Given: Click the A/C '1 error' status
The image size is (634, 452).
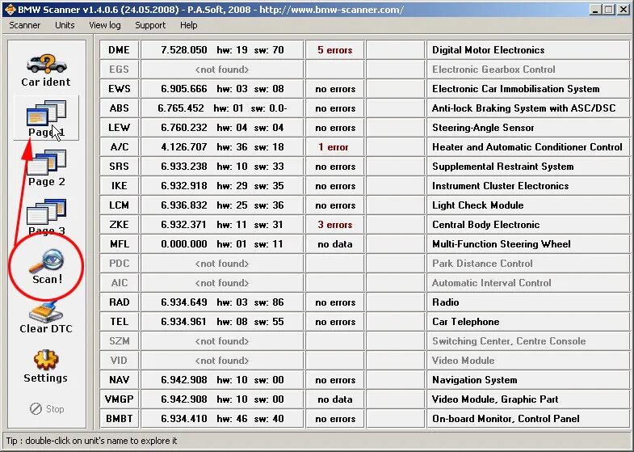Looking at the screenshot, I should [334, 147].
